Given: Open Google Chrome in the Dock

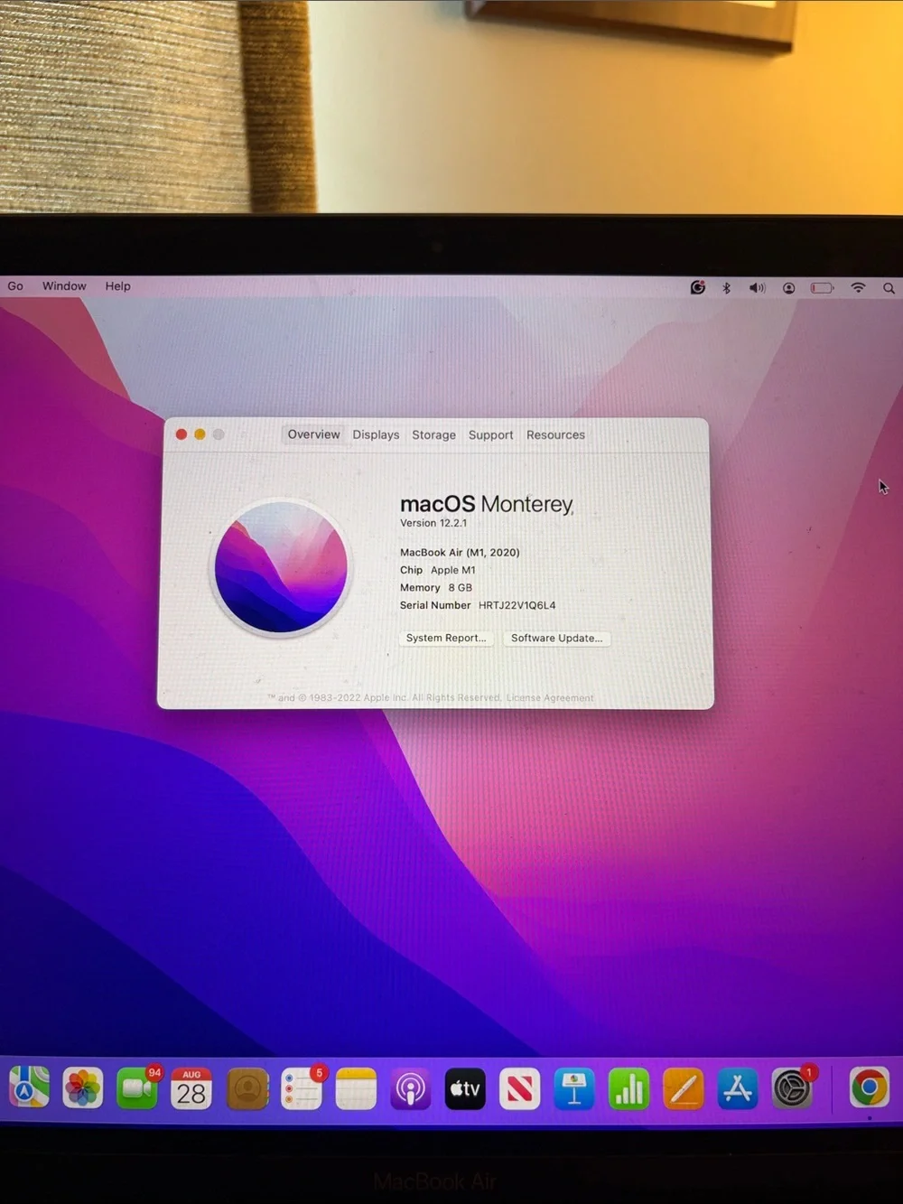Looking at the screenshot, I should coord(870,1087).
